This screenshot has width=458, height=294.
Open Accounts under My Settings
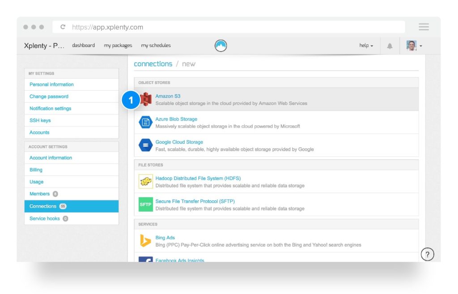point(39,132)
